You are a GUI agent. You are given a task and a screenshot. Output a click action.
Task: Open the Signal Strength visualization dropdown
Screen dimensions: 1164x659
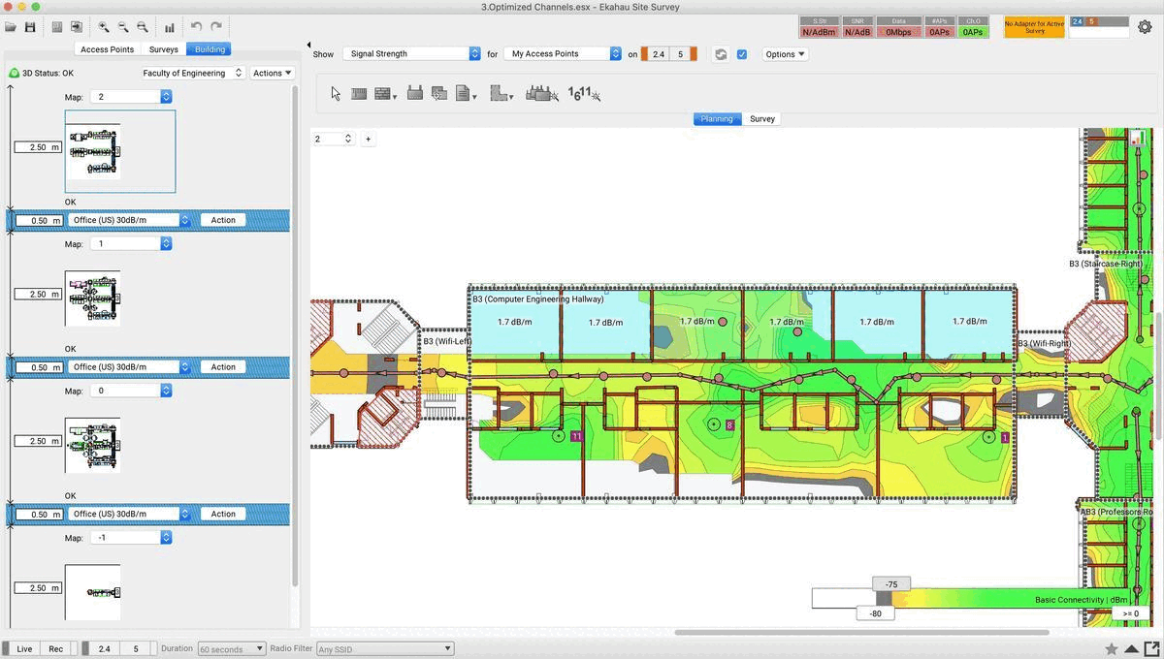(x=412, y=54)
